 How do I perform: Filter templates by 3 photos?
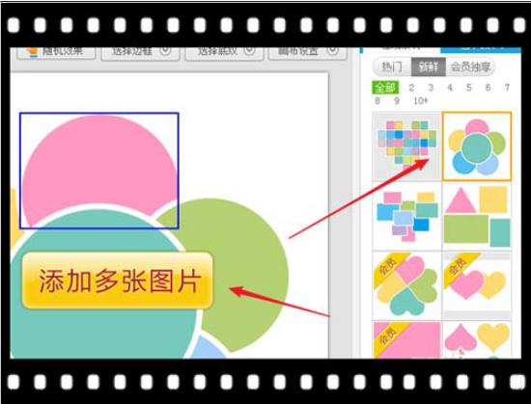(431, 88)
